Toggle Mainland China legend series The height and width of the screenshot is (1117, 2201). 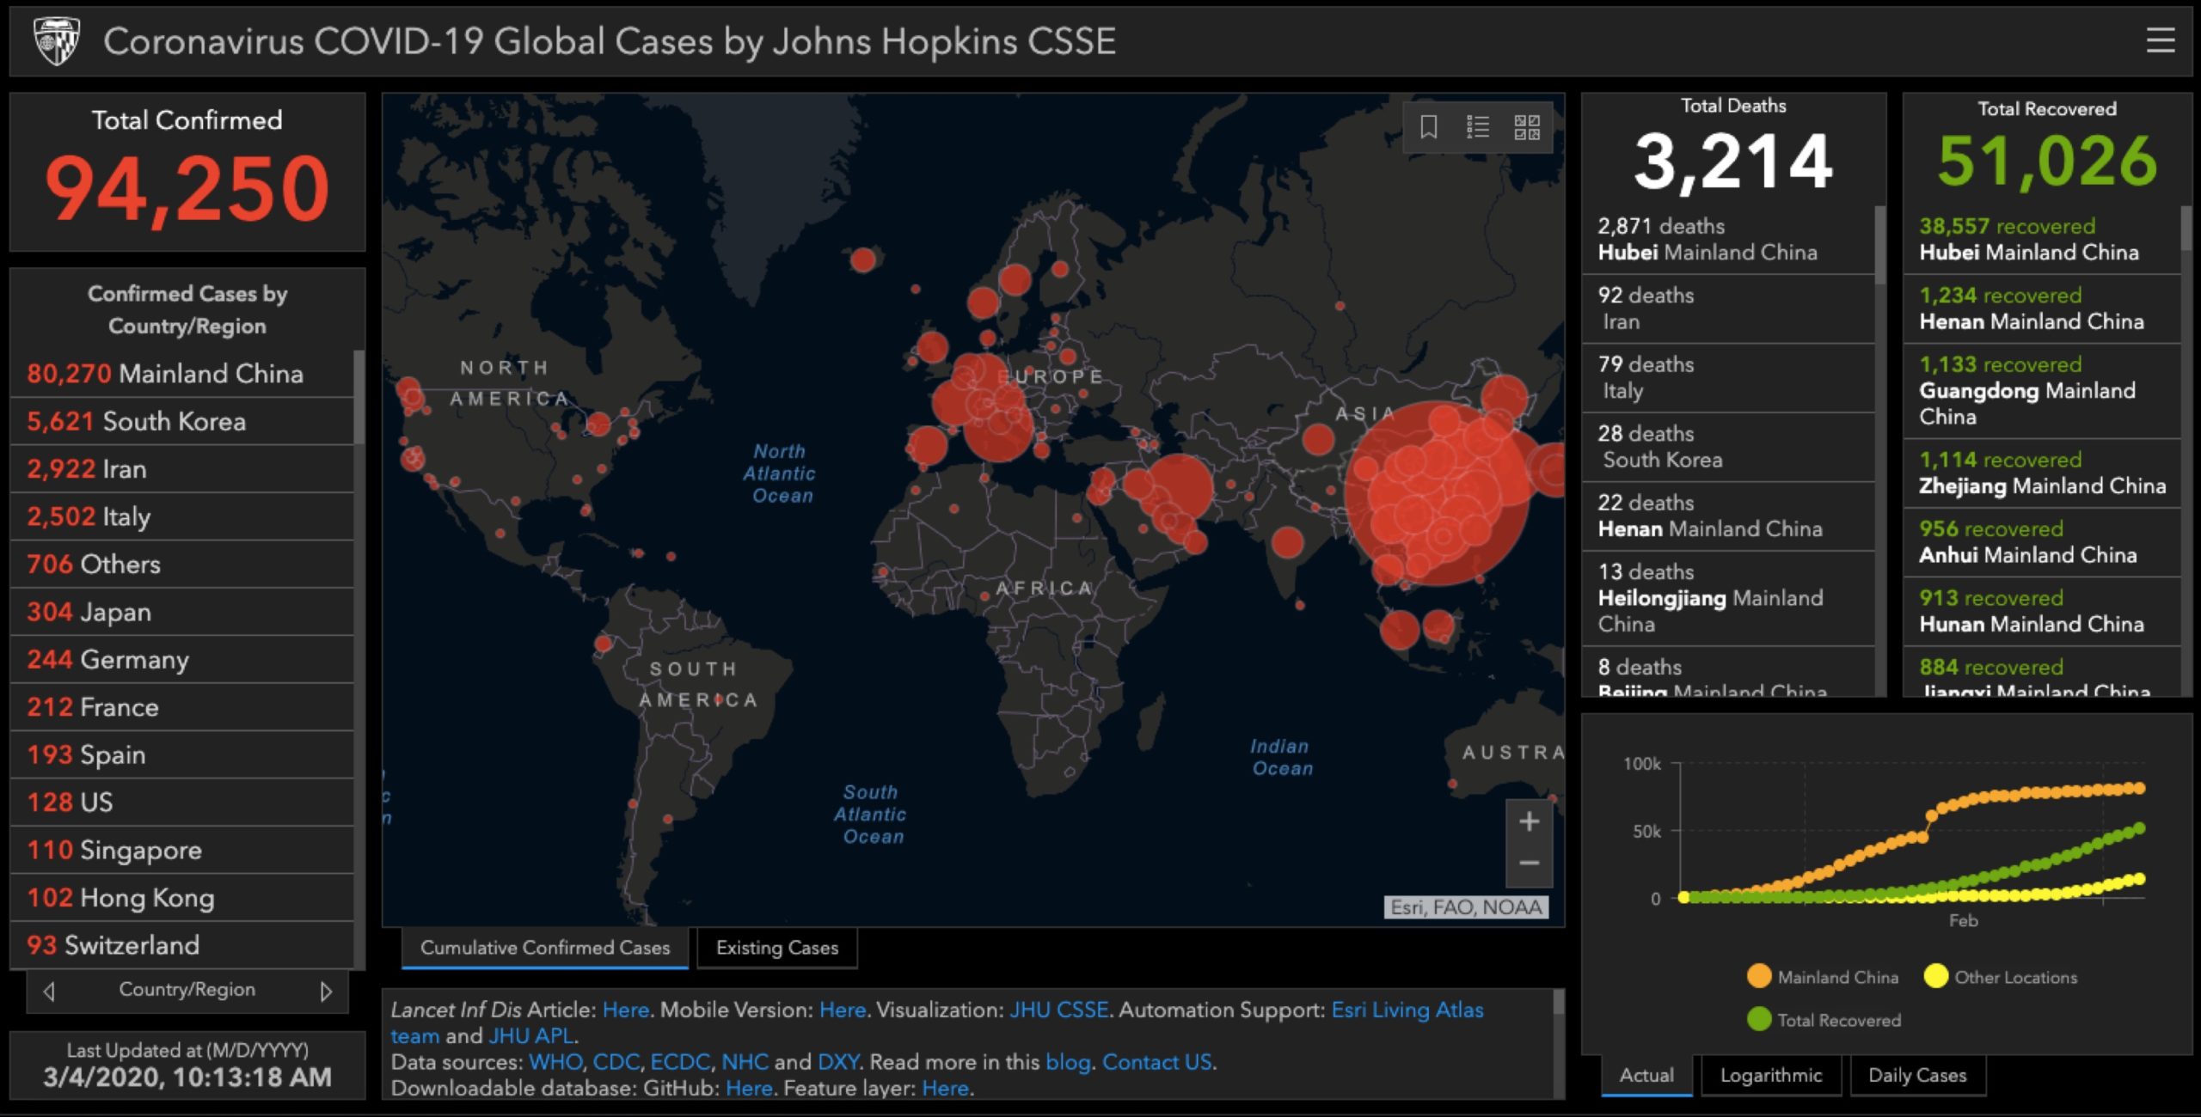pos(1823,977)
